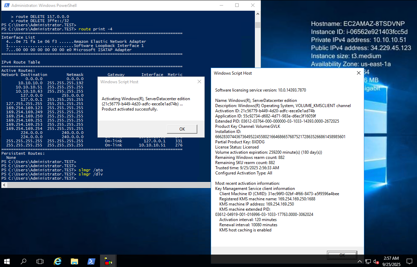
Task: Click 'Software licensing service version' line
Action: tap(260, 90)
